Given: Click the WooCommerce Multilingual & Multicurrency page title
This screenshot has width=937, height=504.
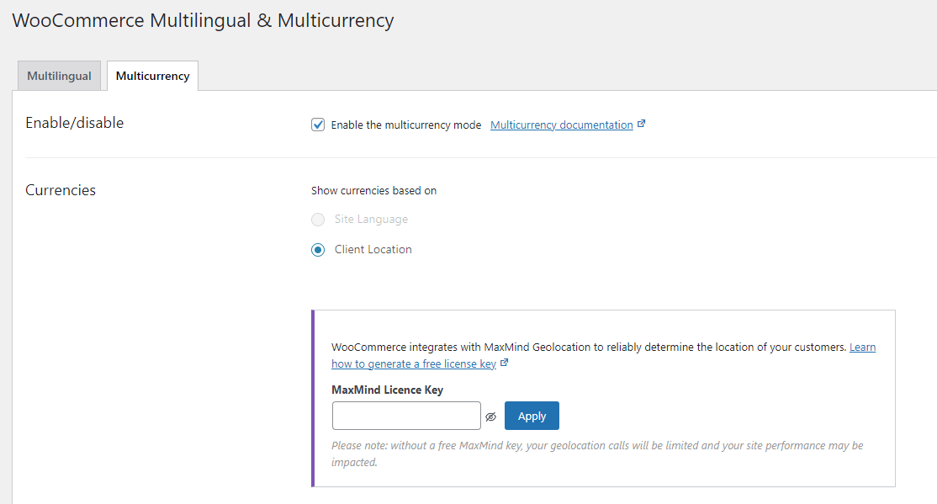Looking at the screenshot, I should (x=204, y=20).
